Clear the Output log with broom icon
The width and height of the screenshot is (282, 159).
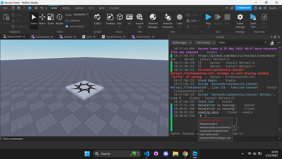pyautogui.click(x=272, y=43)
